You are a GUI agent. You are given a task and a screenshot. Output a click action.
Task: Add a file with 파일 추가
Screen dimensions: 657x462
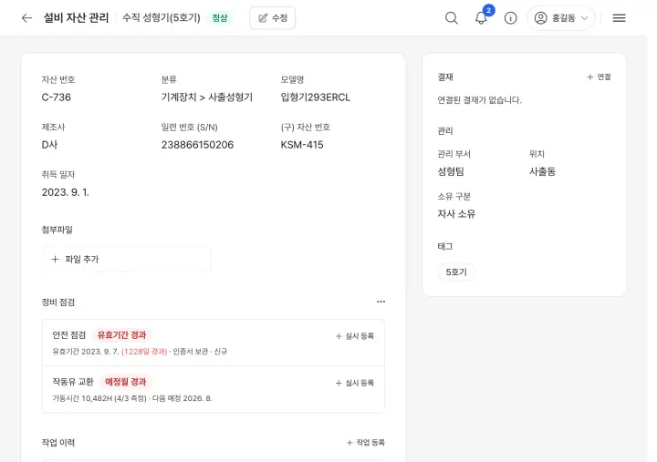127,260
